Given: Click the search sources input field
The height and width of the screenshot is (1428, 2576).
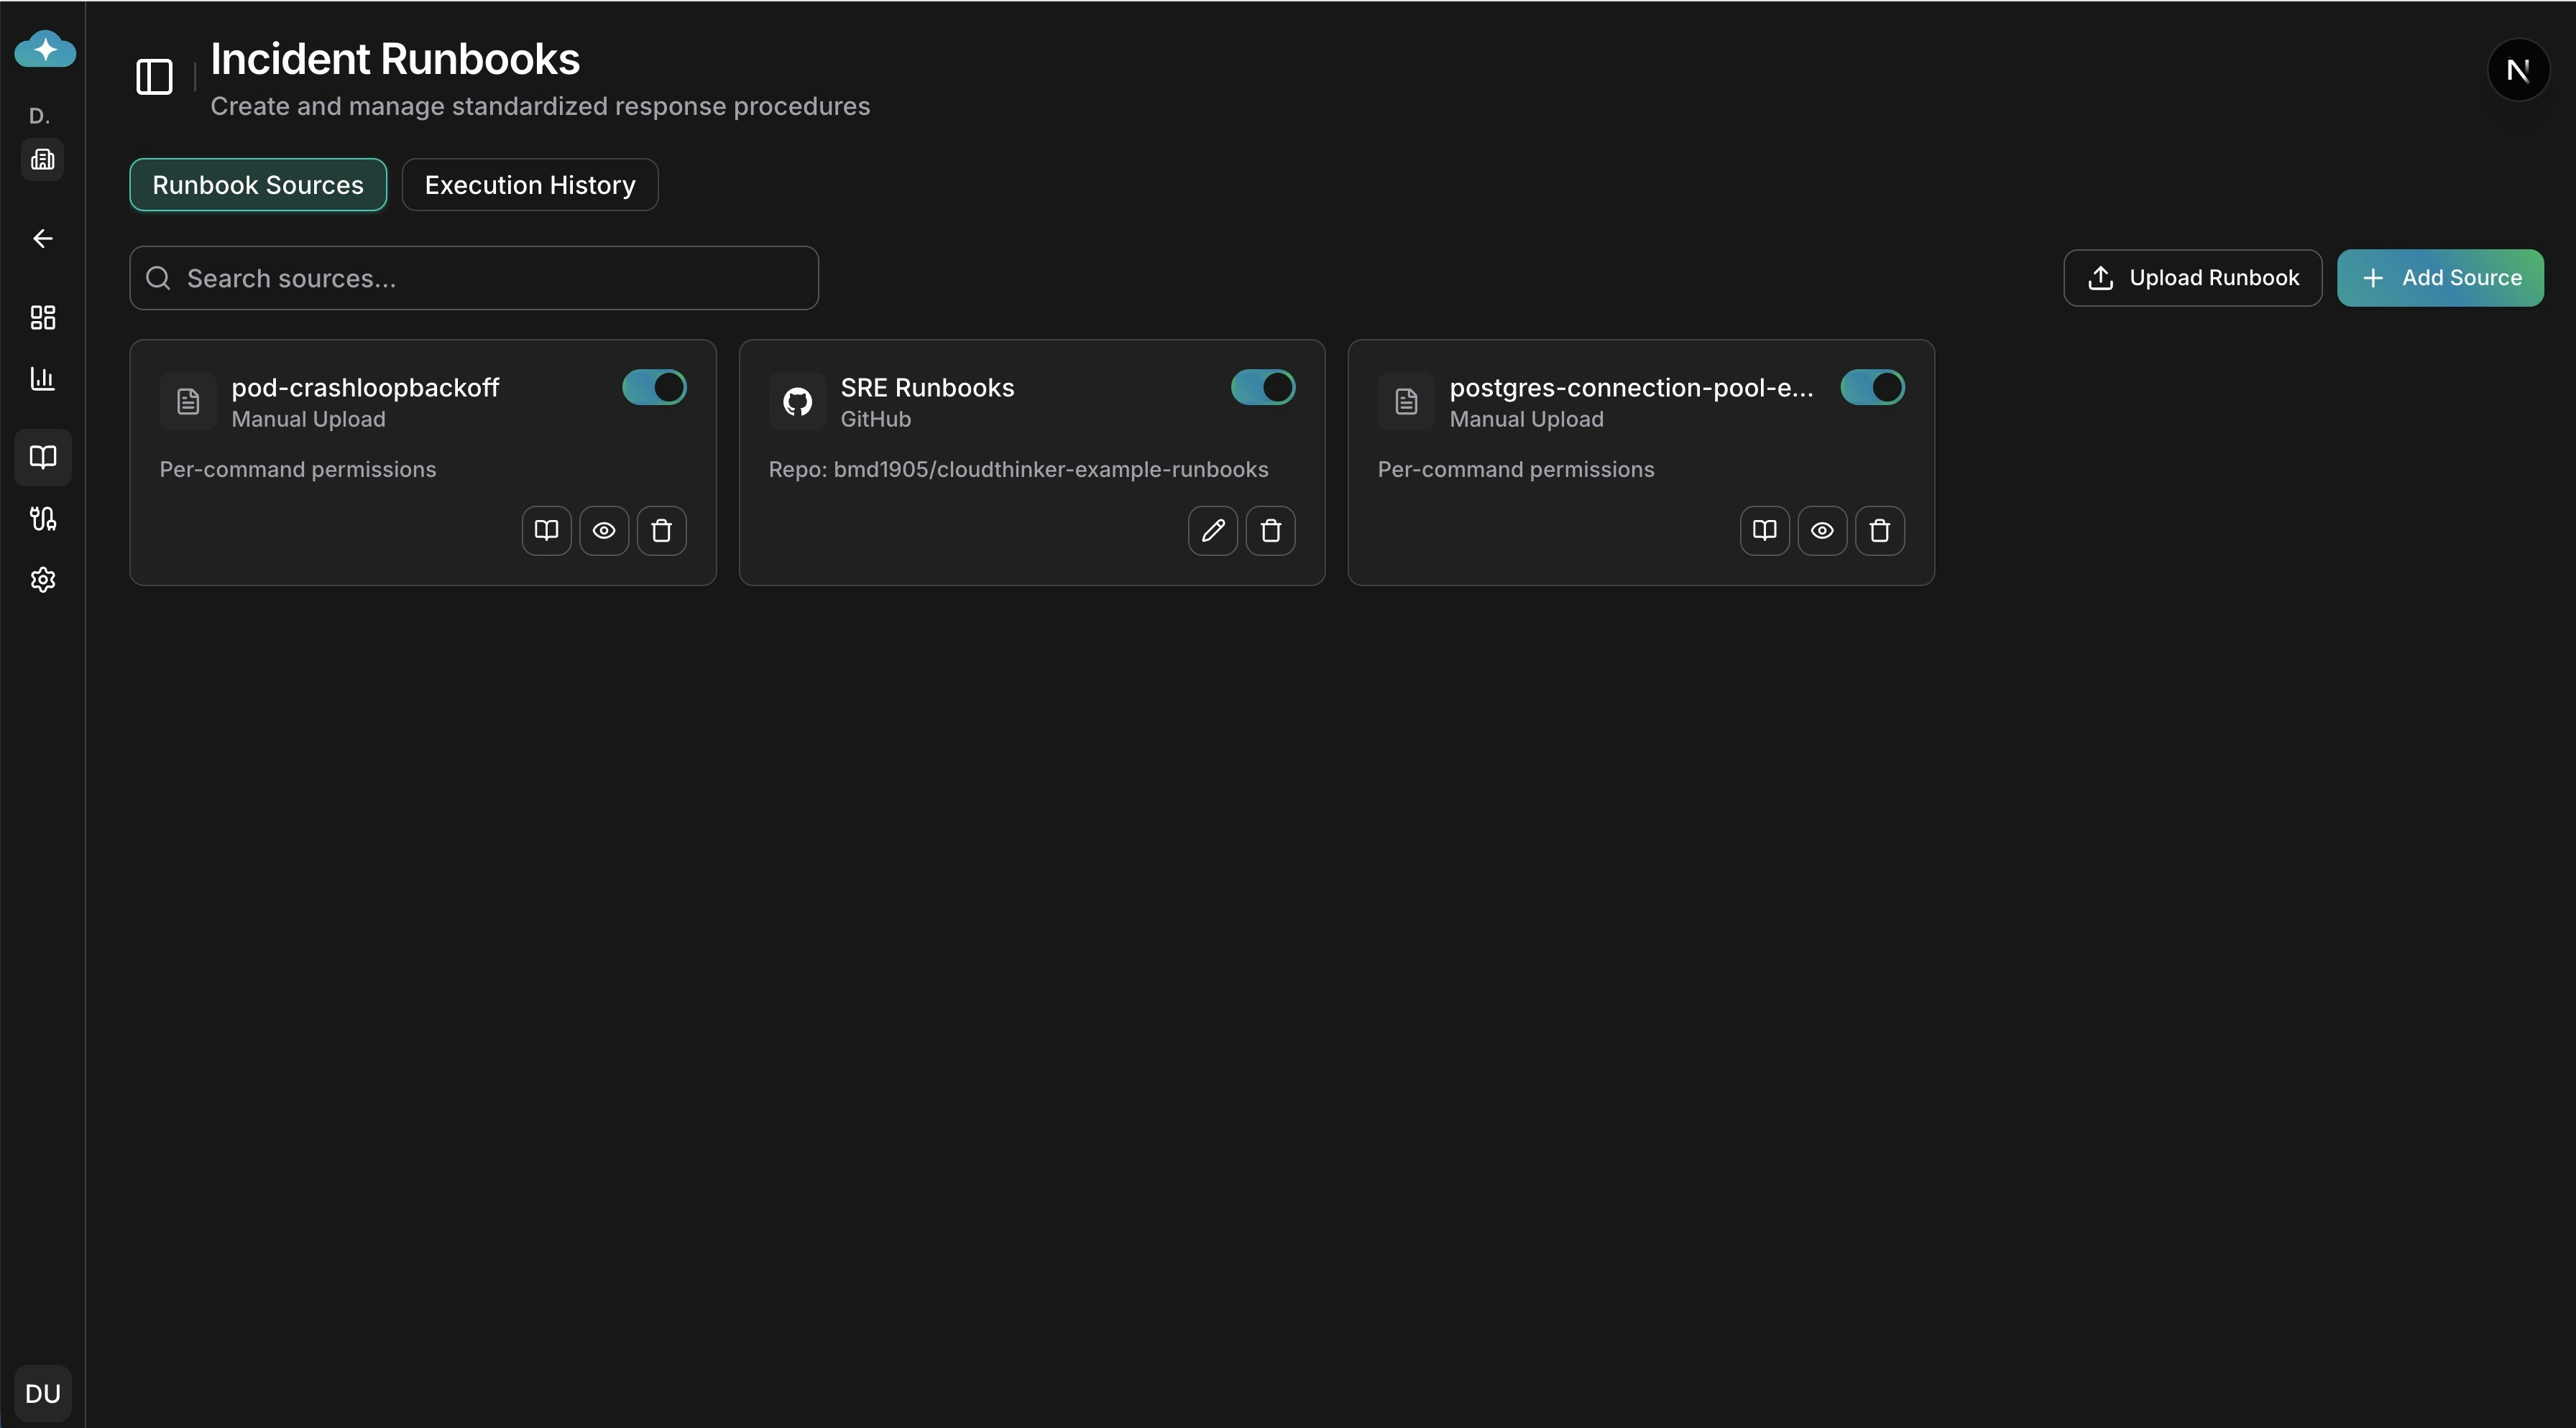Looking at the screenshot, I should pos(474,278).
